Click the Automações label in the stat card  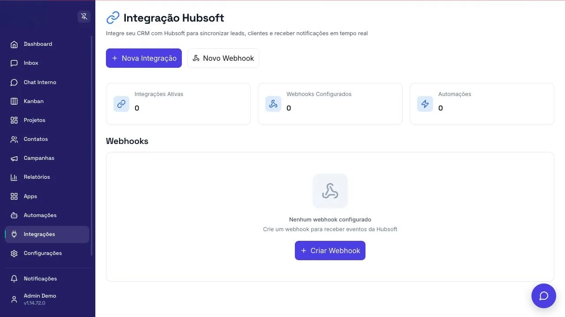click(455, 94)
